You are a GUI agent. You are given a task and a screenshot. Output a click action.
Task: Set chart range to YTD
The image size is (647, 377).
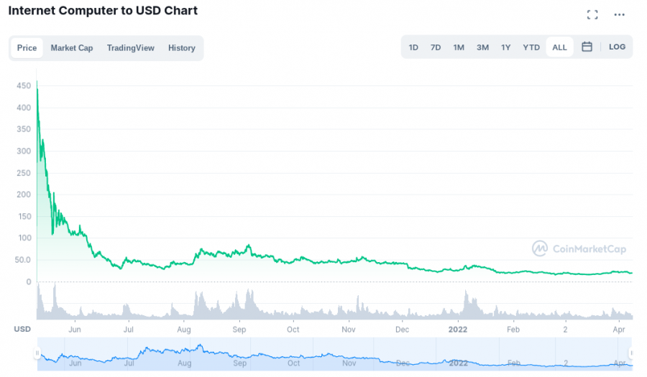[x=531, y=47]
